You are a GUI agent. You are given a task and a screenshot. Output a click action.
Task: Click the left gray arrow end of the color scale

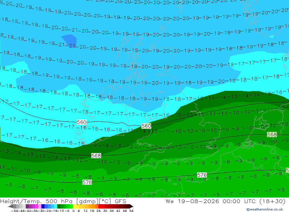(x=10, y=206)
